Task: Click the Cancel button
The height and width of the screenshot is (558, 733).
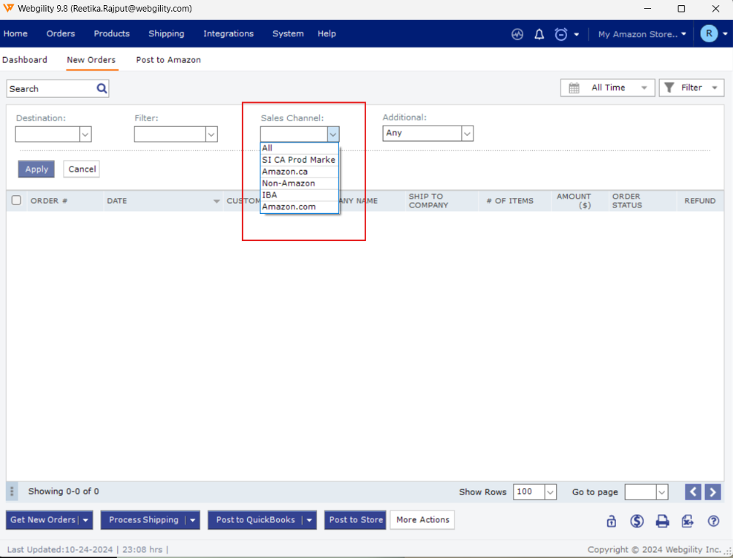Action: [83, 169]
